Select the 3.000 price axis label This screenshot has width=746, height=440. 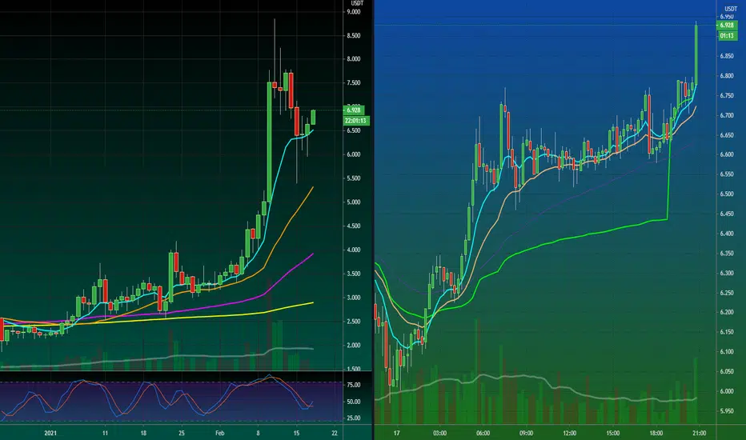(x=354, y=298)
